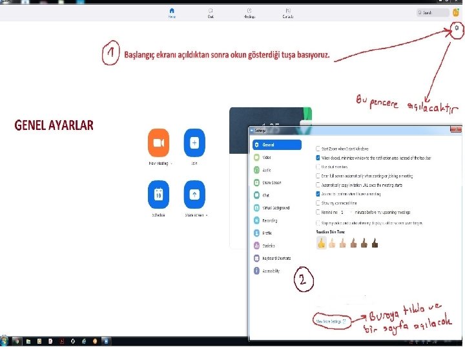Enable stop video and audio when display off

(318, 223)
